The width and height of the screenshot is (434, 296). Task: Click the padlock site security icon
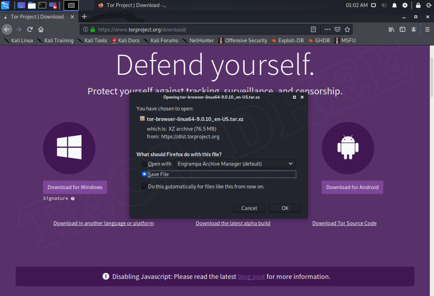point(93,29)
